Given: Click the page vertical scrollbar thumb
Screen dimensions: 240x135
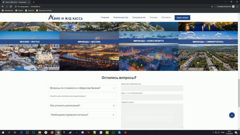Looking at the screenshot, I should coord(239,93).
